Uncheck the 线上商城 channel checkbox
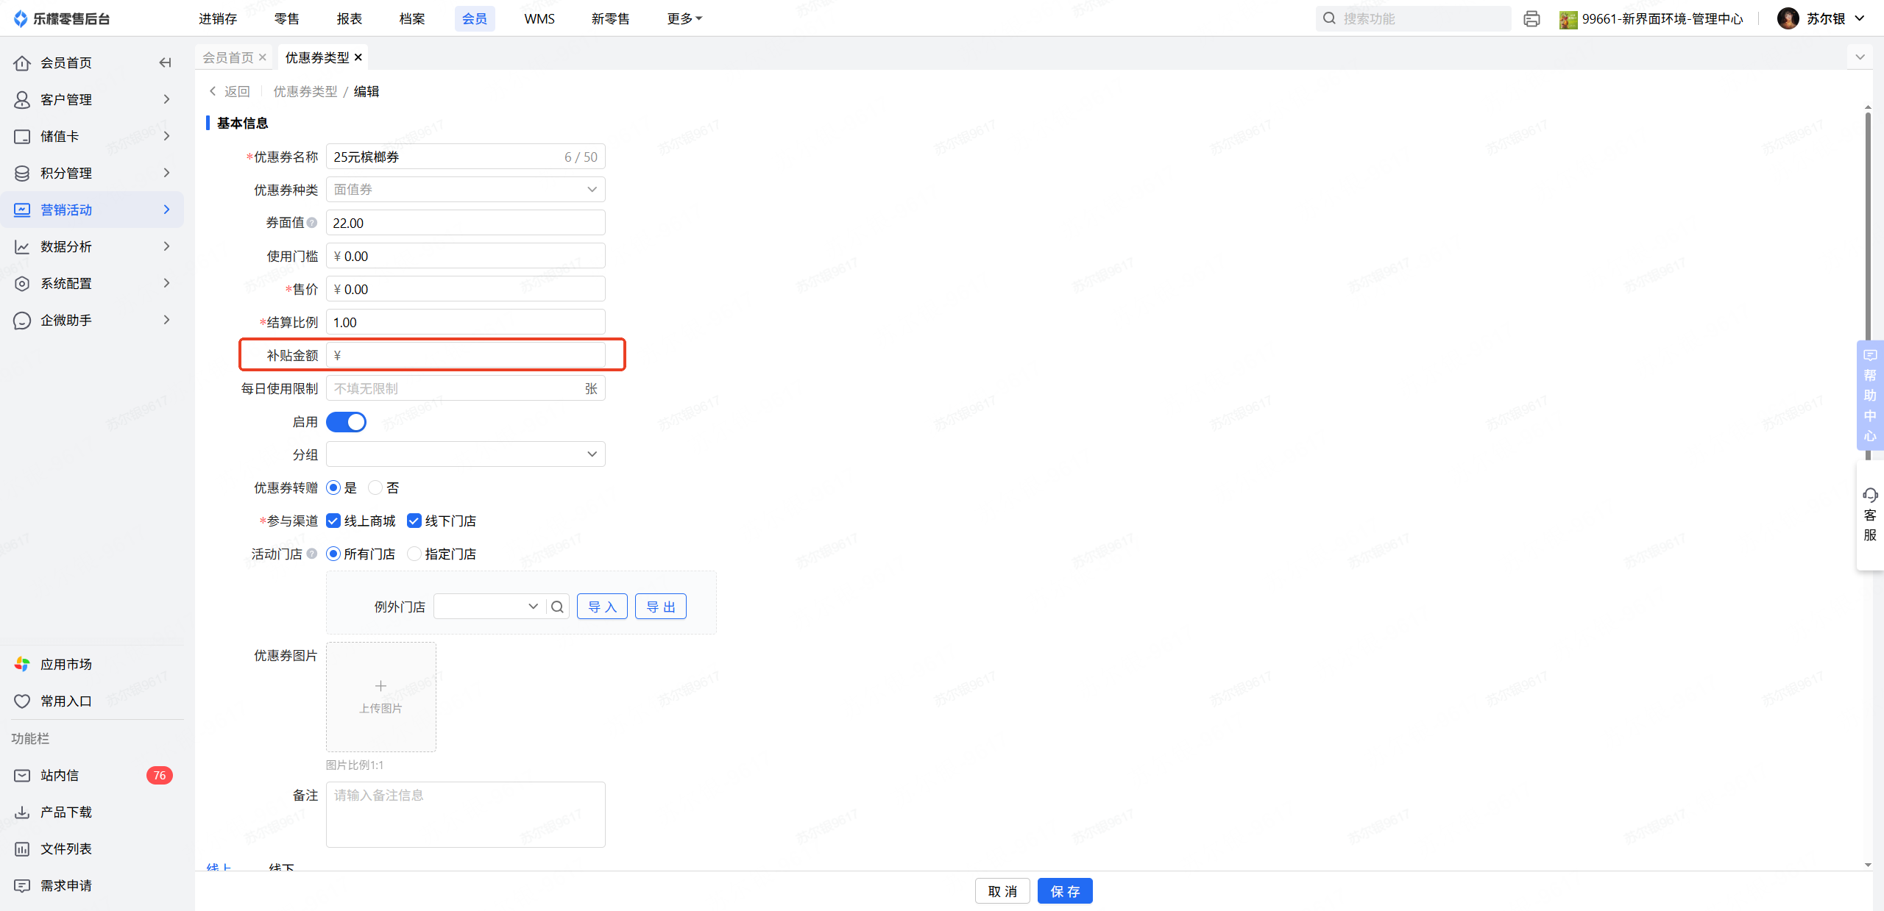The width and height of the screenshot is (1884, 911). [x=333, y=521]
